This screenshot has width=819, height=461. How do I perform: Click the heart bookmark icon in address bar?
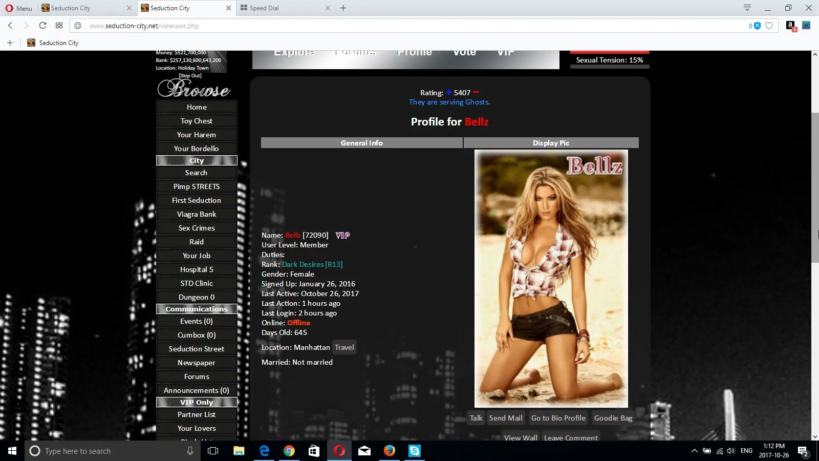[x=769, y=26]
